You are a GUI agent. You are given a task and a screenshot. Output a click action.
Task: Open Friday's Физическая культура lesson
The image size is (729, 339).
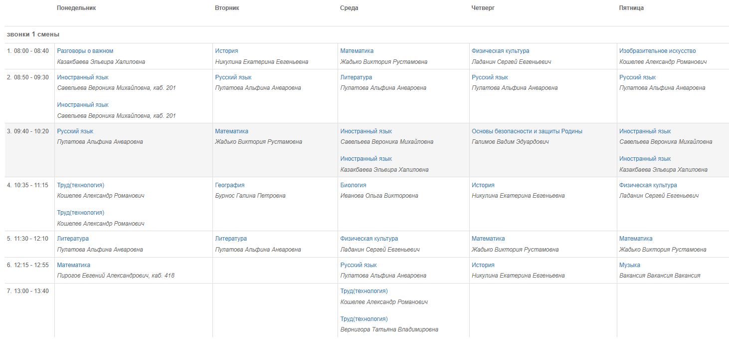[648, 185]
